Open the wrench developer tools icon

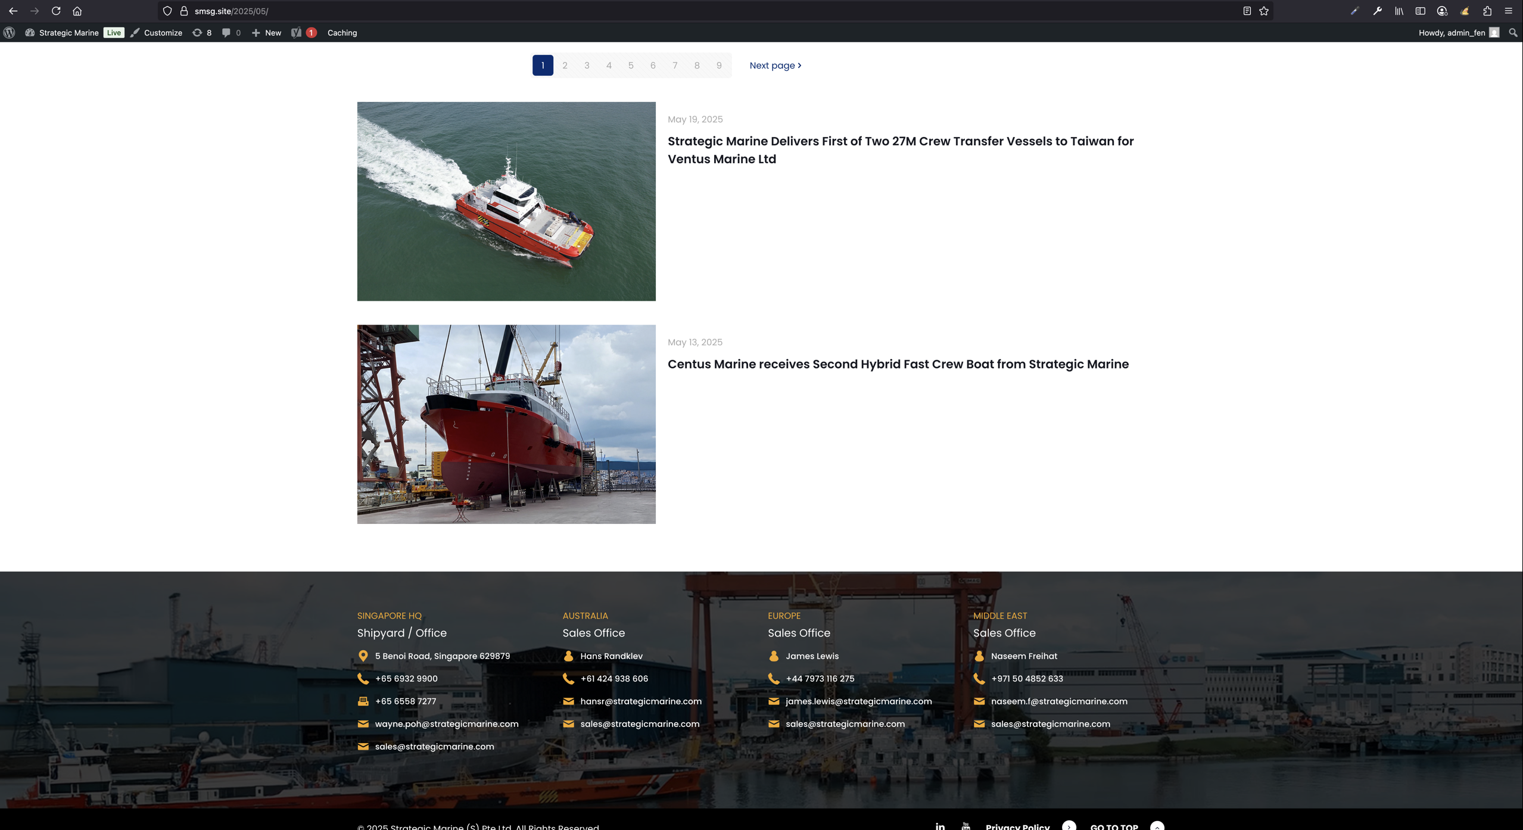pos(1378,11)
